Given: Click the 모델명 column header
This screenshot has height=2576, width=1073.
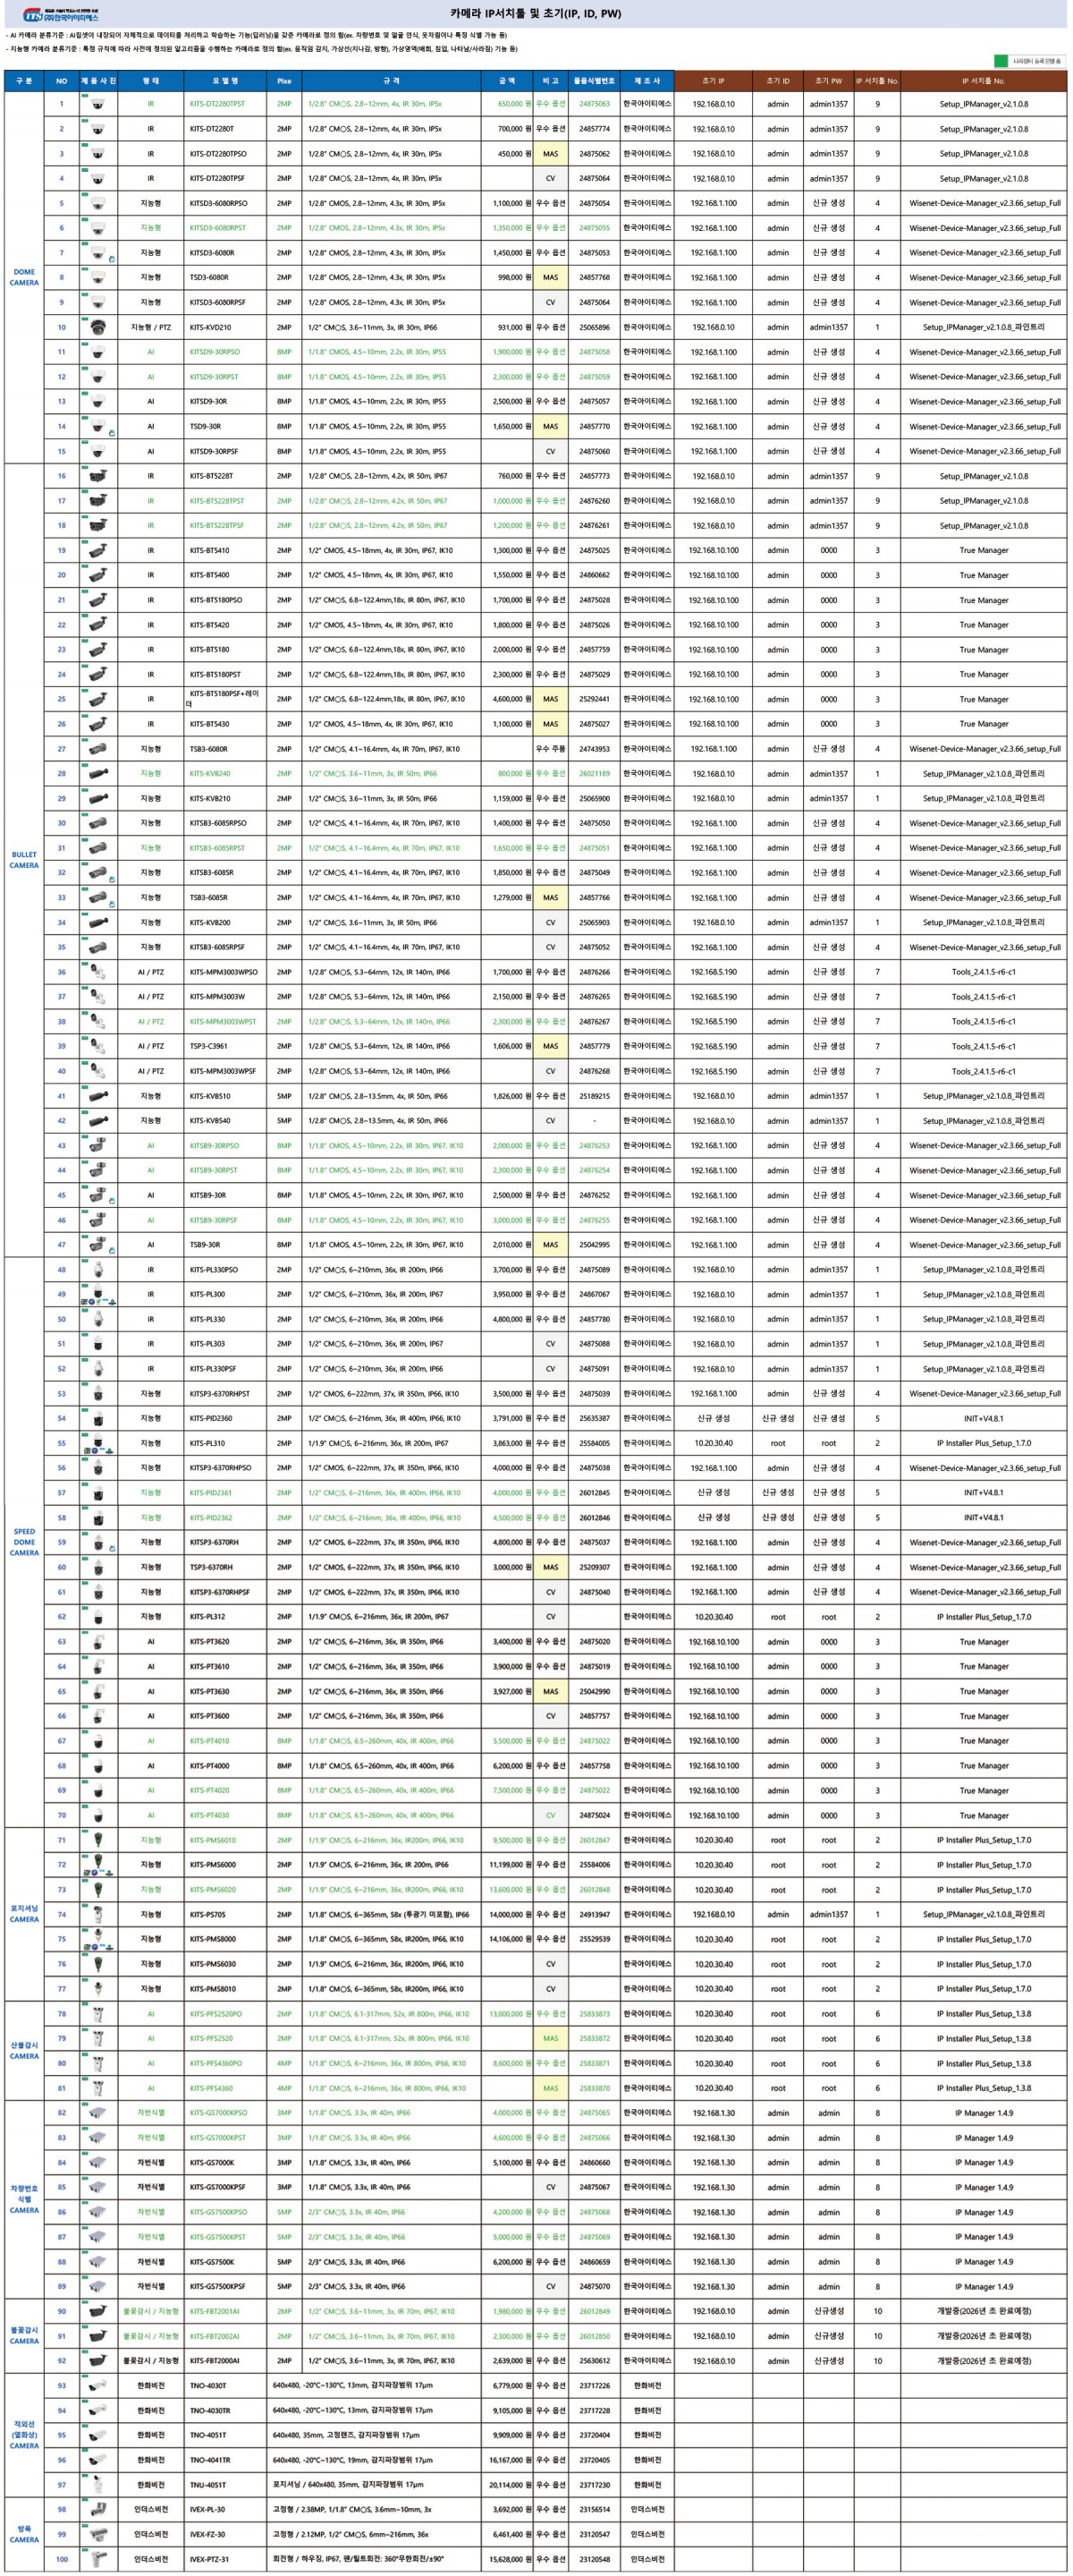Looking at the screenshot, I should (x=226, y=81).
